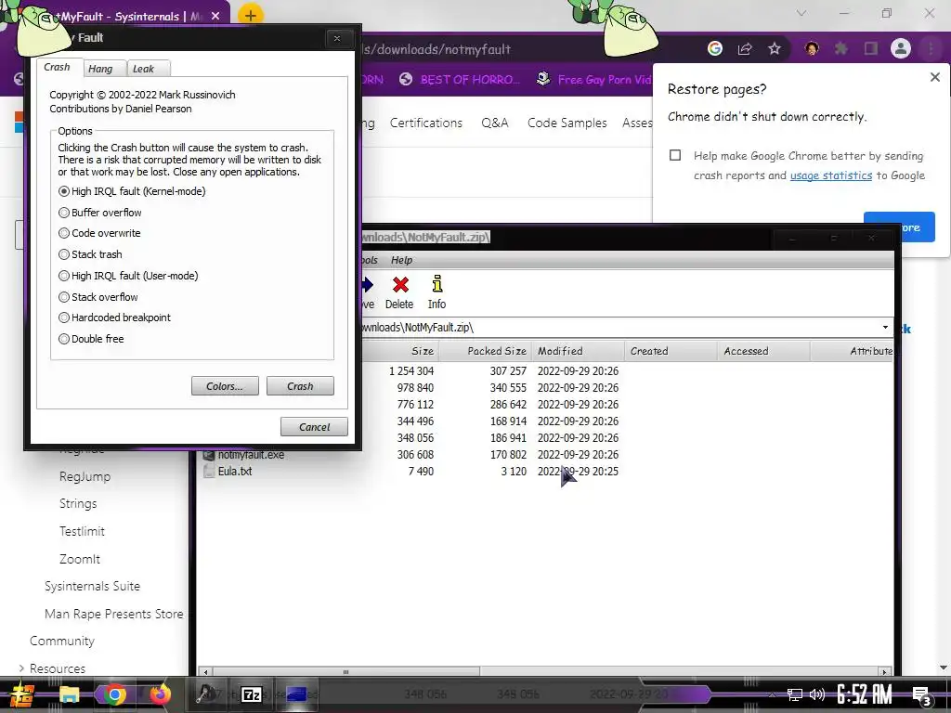This screenshot has width=951, height=713.
Task: Select High IRQL fault (User-mode) option
Action: point(64,275)
